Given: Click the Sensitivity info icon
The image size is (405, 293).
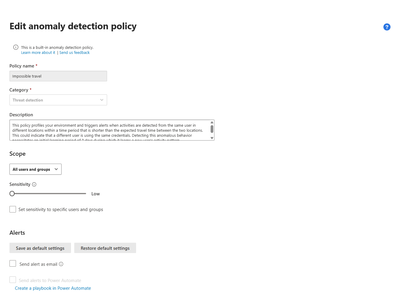Looking at the screenshot, I should (34, 184).
